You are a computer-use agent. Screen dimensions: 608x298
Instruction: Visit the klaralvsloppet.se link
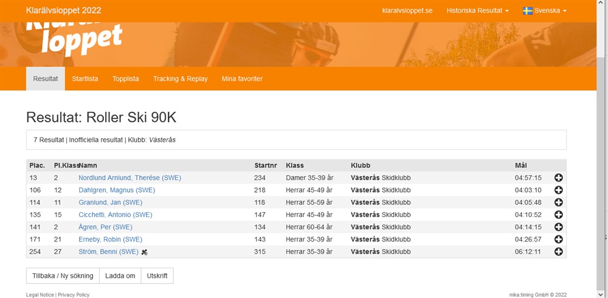pyautogui.click(x=407, y=11)
